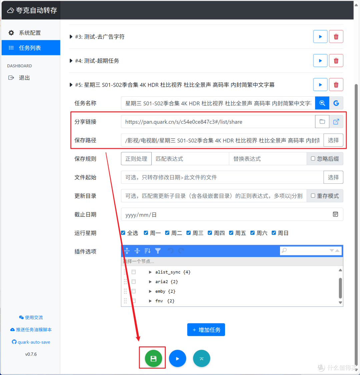Toggle the 全选 weekday checkbox
360x375 pixels.
[123, 233]
